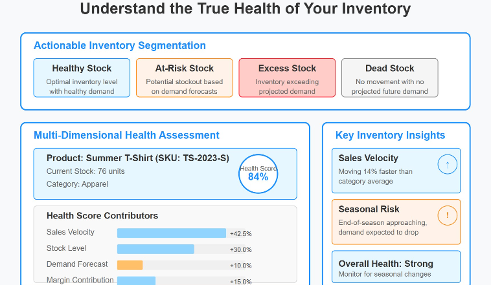The width and height of the screenshot is (491, 285).
Task: Click the Key Inventory Insights heading
Action: (390, 136)
